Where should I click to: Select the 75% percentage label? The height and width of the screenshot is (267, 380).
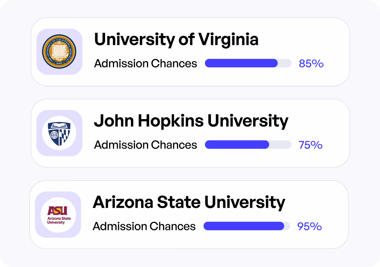click(x=310, y=145)
